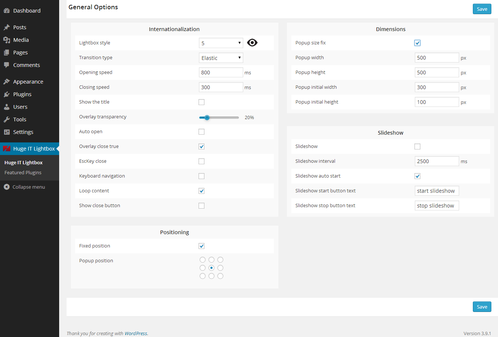The image size is (498, 337).
Task: Open the Media menu item
Action: coord(30,40)
